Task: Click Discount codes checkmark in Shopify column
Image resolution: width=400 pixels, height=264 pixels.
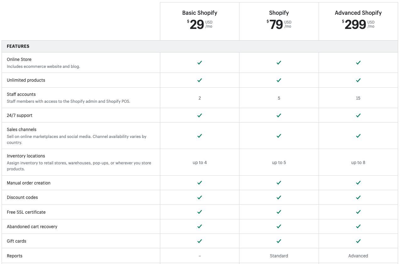Action: click(279, 197)
